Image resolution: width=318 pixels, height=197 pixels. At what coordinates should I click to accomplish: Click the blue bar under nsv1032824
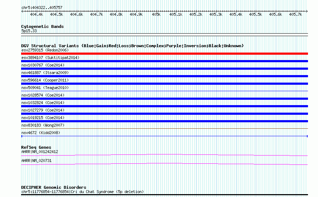pos(164,106)
